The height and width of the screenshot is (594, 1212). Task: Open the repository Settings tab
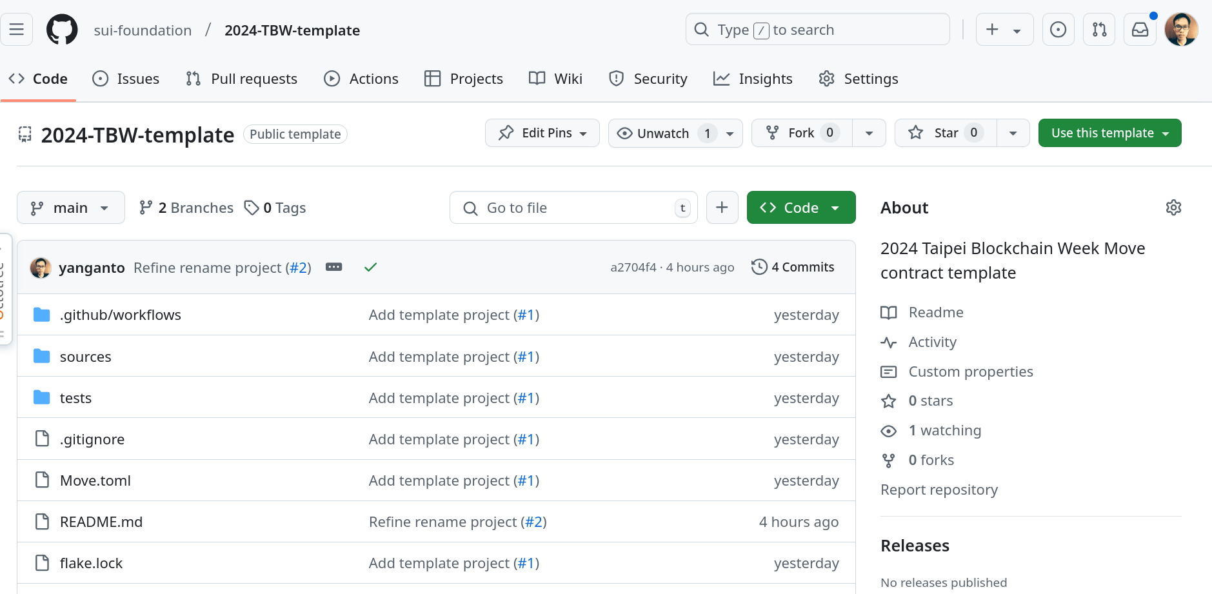tap(859, 79)
